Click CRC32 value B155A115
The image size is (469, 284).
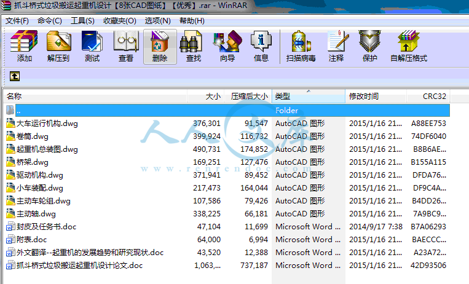pos(428,162)
